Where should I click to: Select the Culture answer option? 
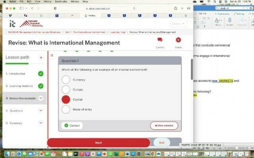(x=66, y=89)
